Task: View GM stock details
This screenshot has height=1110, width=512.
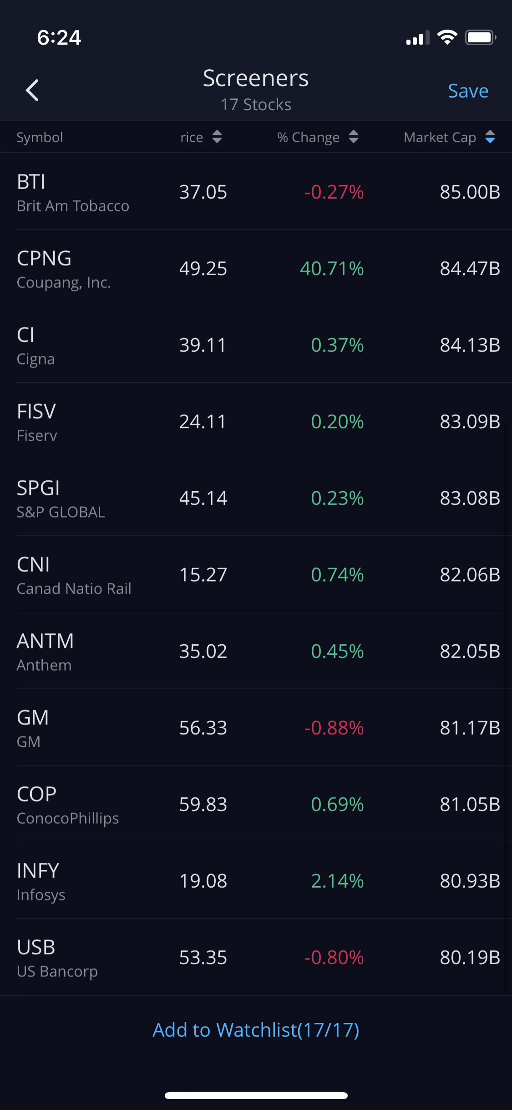Action: pos(256,728)
